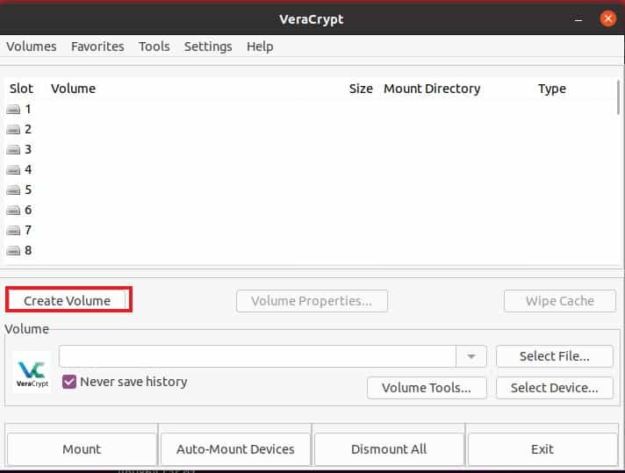Click the Volume Properties button
This screenshot has height=473, width=625.
pyautogui.click(x=312, y=301)
